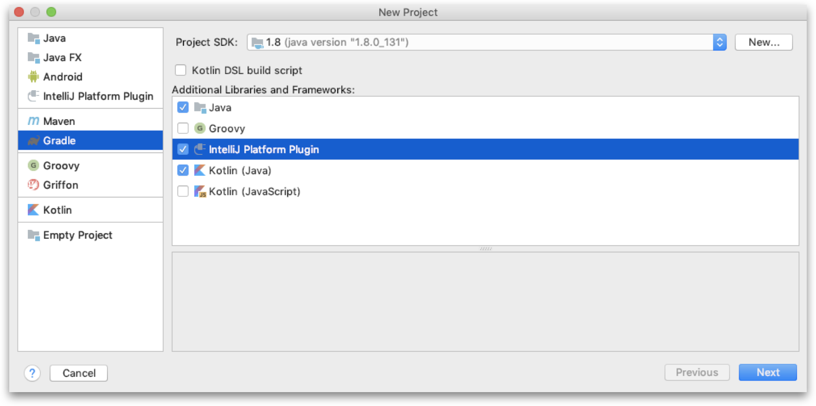Viewport: 816px width, 406px height.
Task: Select Maven project type
Action: pos(90,121)
